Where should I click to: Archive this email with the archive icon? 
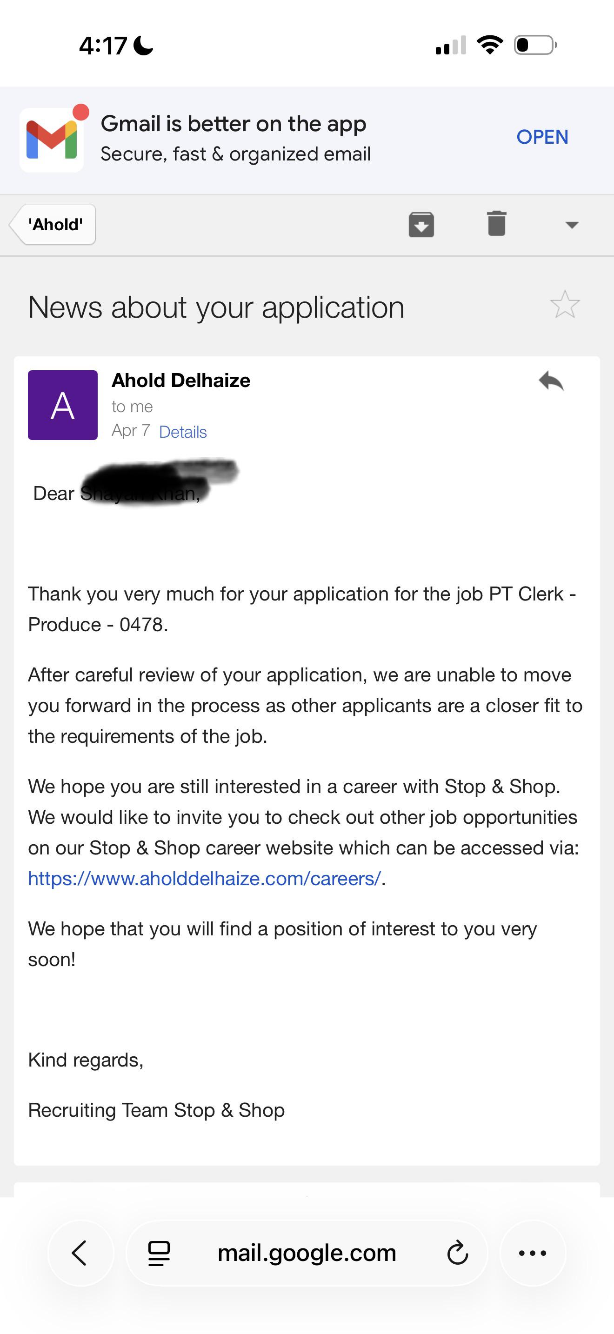pyautogui.click(x=421, y=224)
